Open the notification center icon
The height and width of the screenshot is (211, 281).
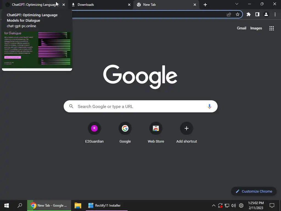click(x=272, y=206)
